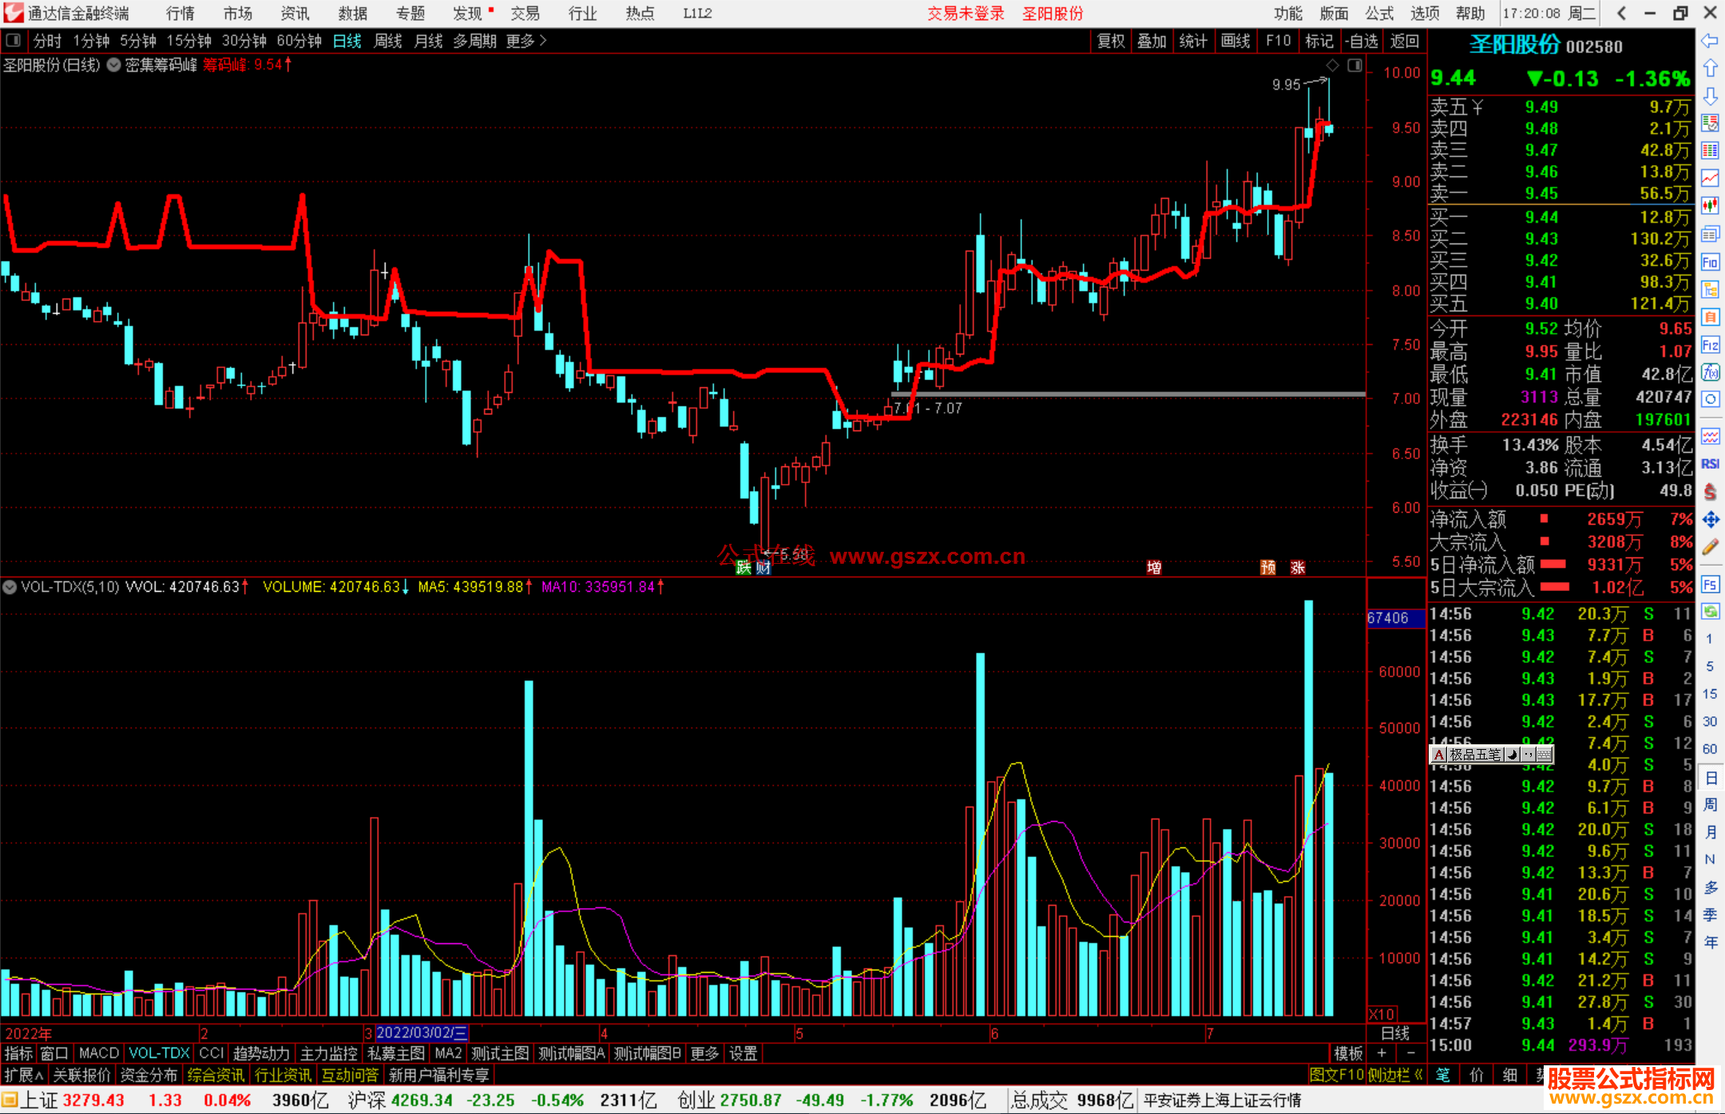Open the quote list icon with checkmark
This screenshot has width=1725, height=1114.
pyautogui.click(x=1710, y=123)
